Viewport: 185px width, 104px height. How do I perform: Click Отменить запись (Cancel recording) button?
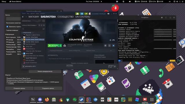(19, 88)
